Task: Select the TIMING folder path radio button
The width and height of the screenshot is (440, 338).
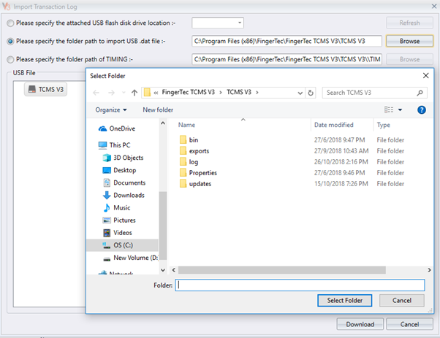Action: click(10, 60)
